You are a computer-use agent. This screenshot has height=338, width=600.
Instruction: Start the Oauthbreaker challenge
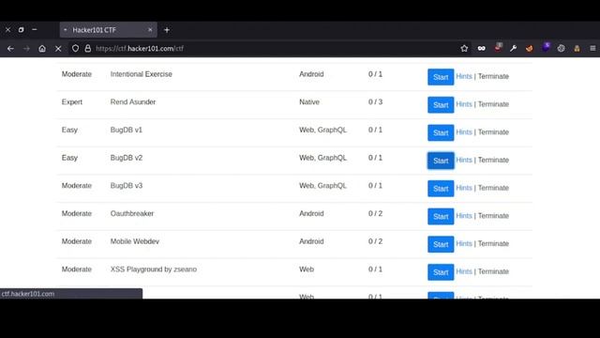click(441, 217)
